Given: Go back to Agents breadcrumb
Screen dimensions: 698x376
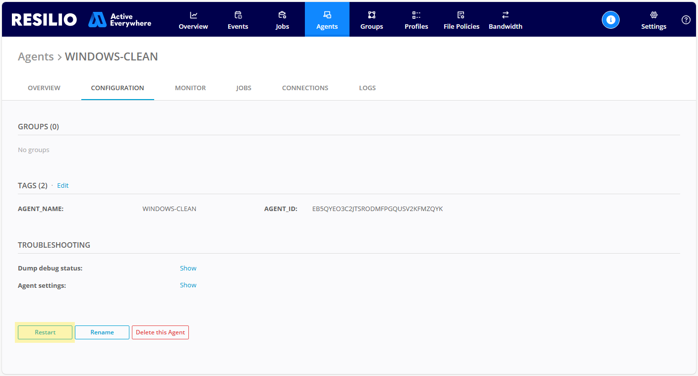Looking at the screenshot, I should 36,56.
